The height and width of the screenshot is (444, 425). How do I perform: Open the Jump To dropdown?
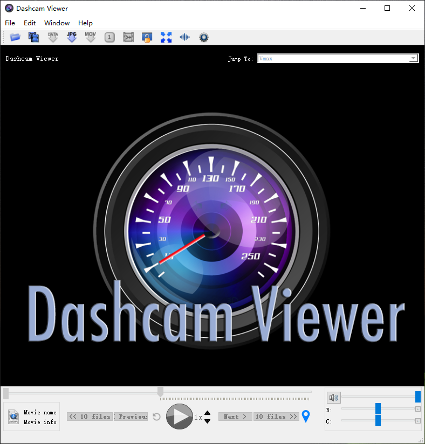point(338,58)
